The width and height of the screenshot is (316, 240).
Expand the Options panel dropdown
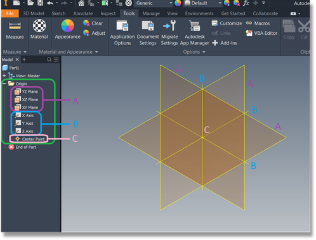point(204,52)
